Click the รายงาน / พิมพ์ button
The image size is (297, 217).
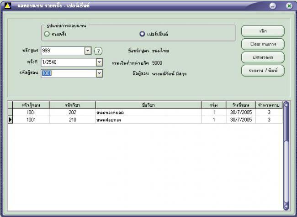click(263, 71)
